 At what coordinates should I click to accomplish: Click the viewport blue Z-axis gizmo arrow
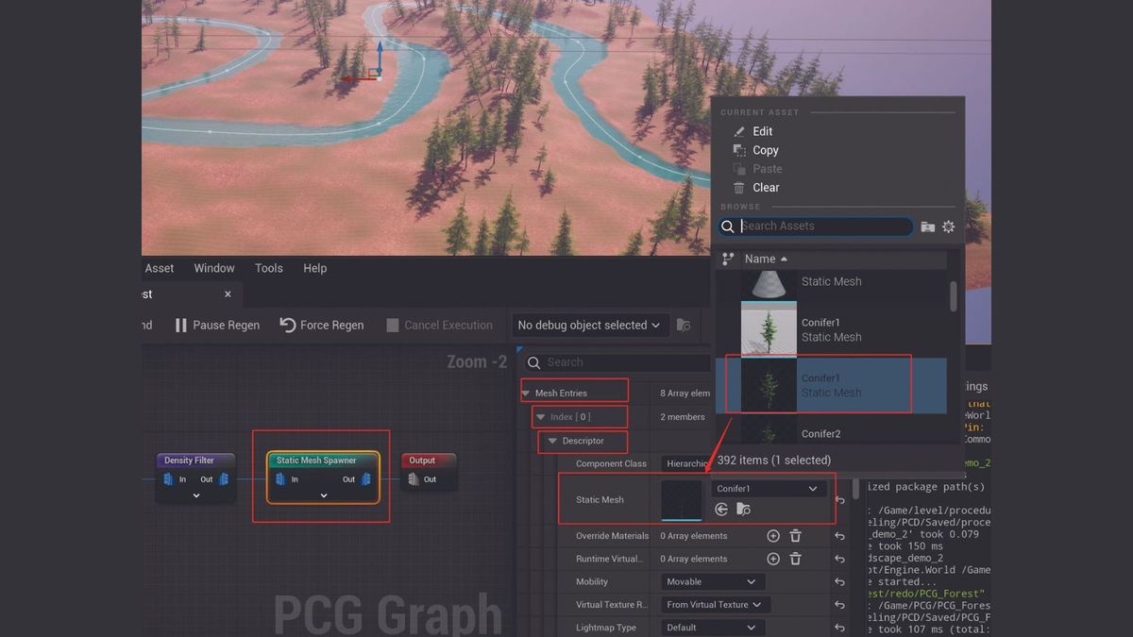click(x=380, y=55)
